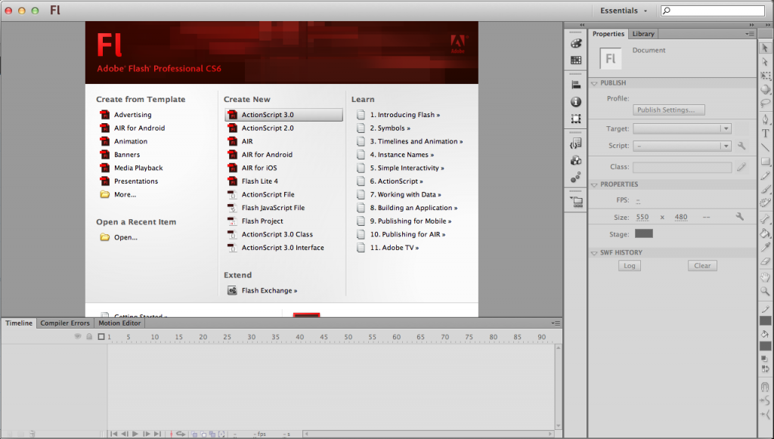774x439 pixels.
Task: Select the Free Transform tool
Action: point(765,76)
